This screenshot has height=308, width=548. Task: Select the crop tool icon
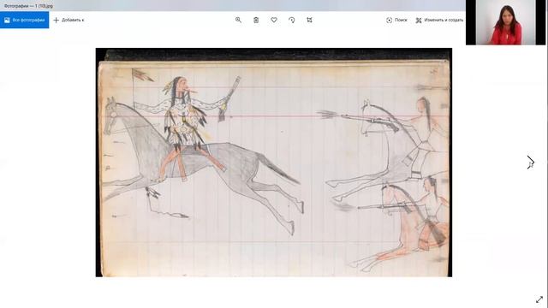click(x=310, y=20)
